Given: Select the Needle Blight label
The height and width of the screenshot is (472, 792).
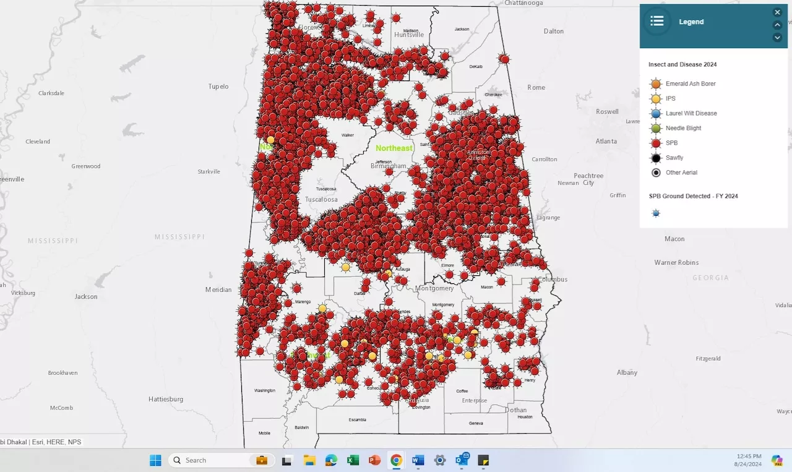Looking at the screenshot, I should point(684,128).
